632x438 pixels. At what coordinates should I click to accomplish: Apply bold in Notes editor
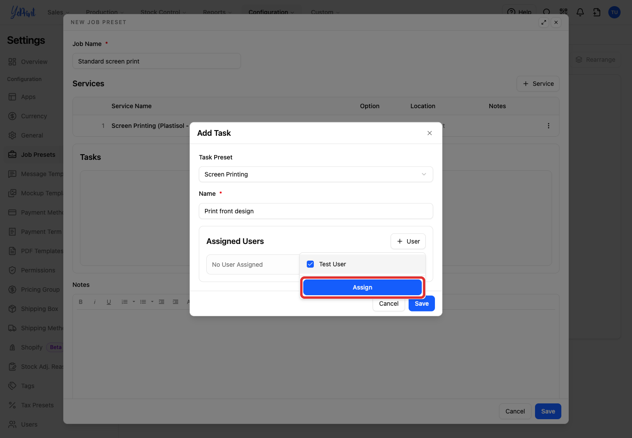[81, 302]
